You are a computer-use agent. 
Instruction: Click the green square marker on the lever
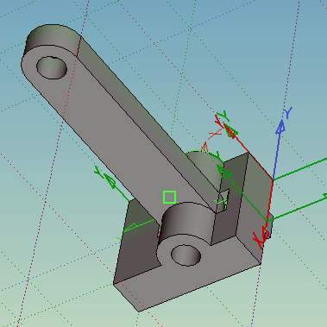coord(169,198)
